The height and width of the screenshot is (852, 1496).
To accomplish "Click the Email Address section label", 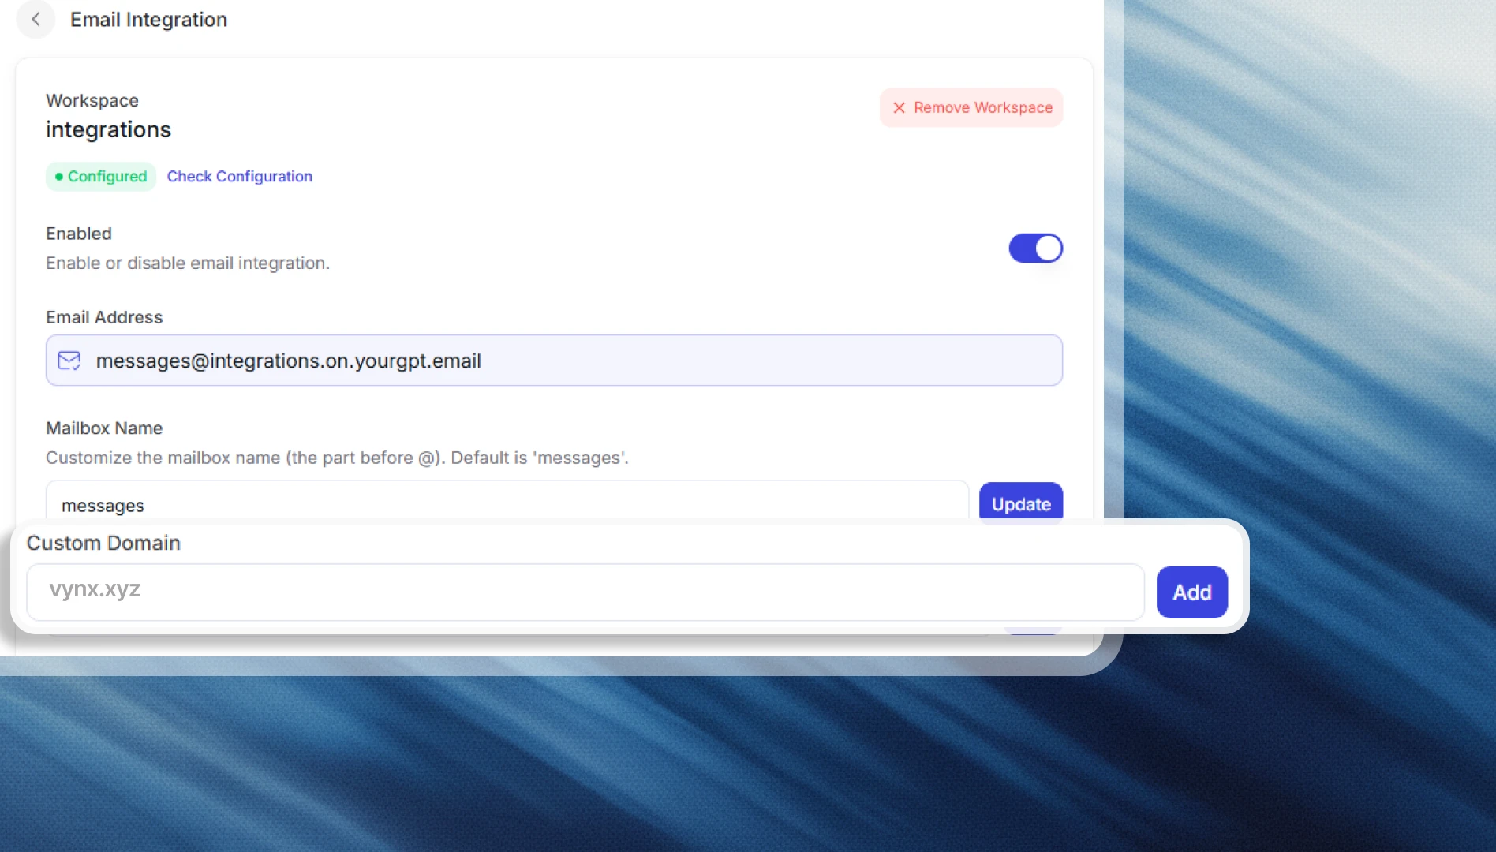I will (103, 317).
